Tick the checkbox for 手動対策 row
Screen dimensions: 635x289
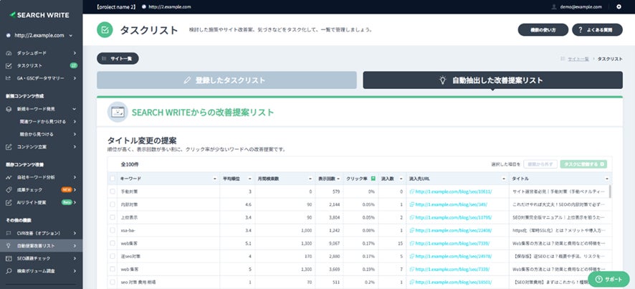point(113,191)
